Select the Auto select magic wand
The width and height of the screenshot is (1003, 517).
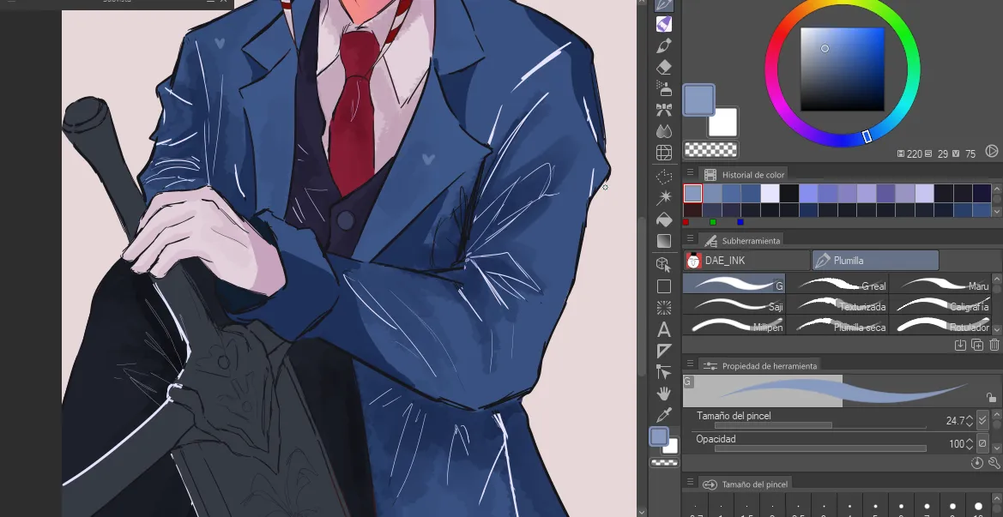click(x=664, y=197)
